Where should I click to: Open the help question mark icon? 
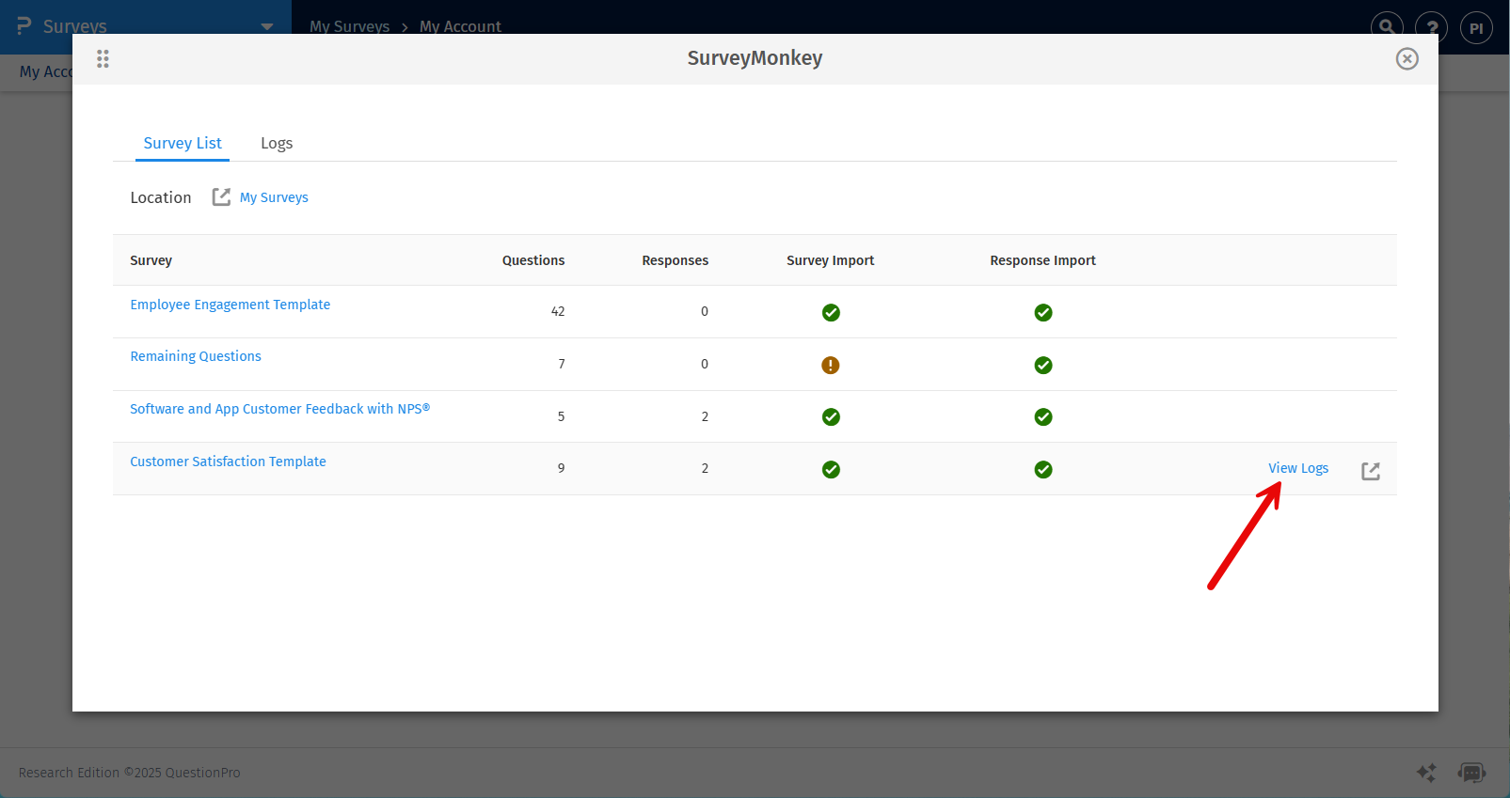(1431, 27)
